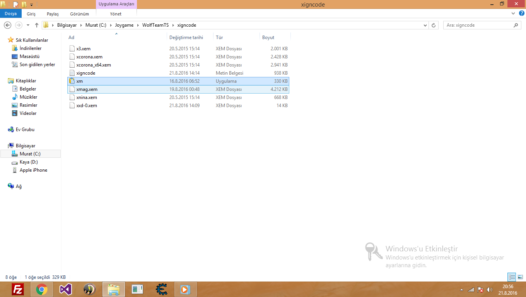Open FileZilla from the taskbar
The height and width of the screenshot is (297, 526).
point(18,289)
